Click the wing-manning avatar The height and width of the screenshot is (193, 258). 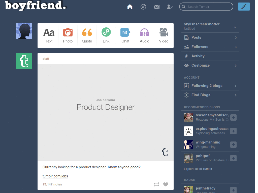[x=188, y=144]
